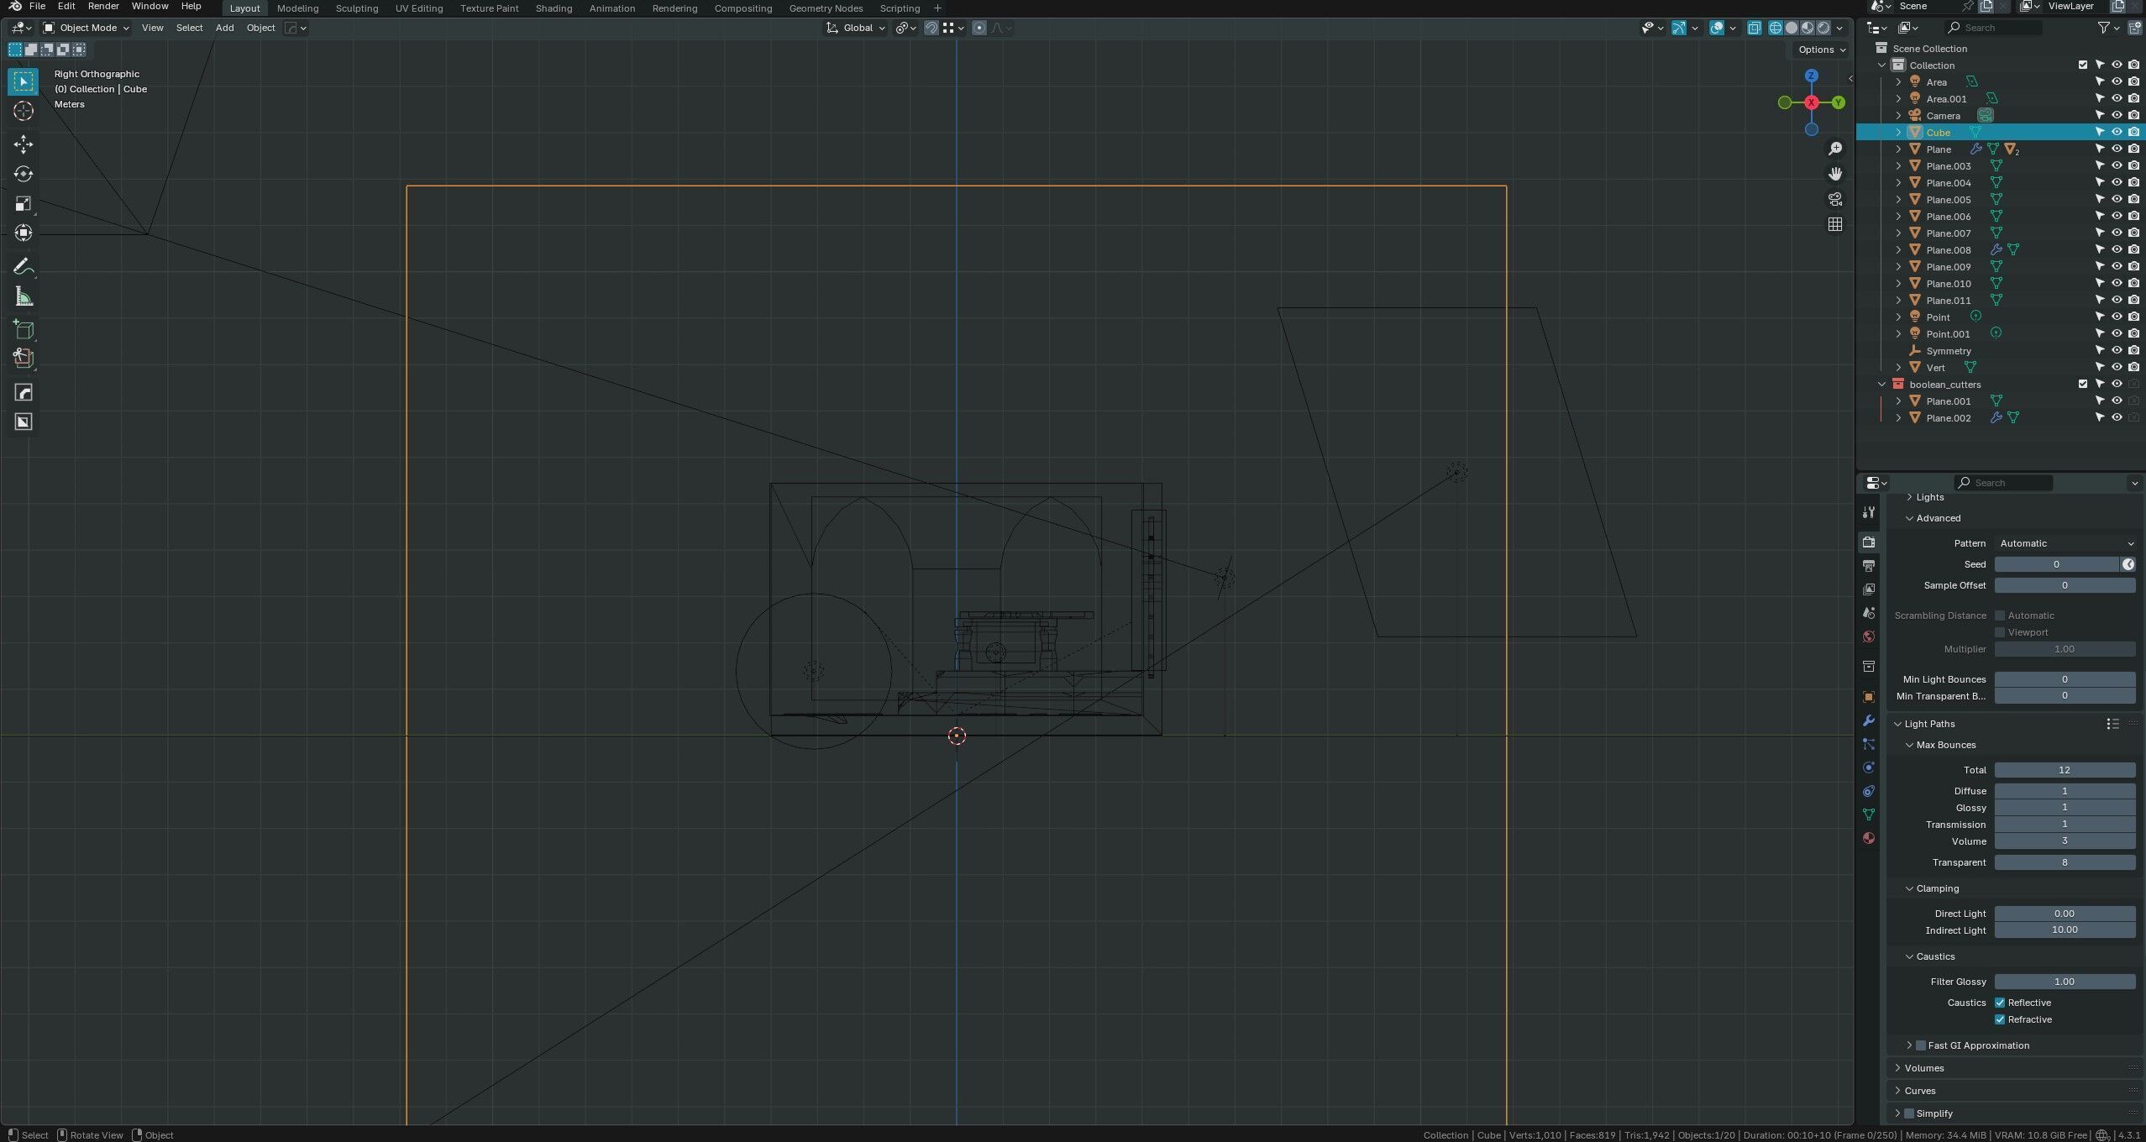2146x1142 pixels.
Task: Select Plane.008 in the outliner
Action: tap(1948, 250)
